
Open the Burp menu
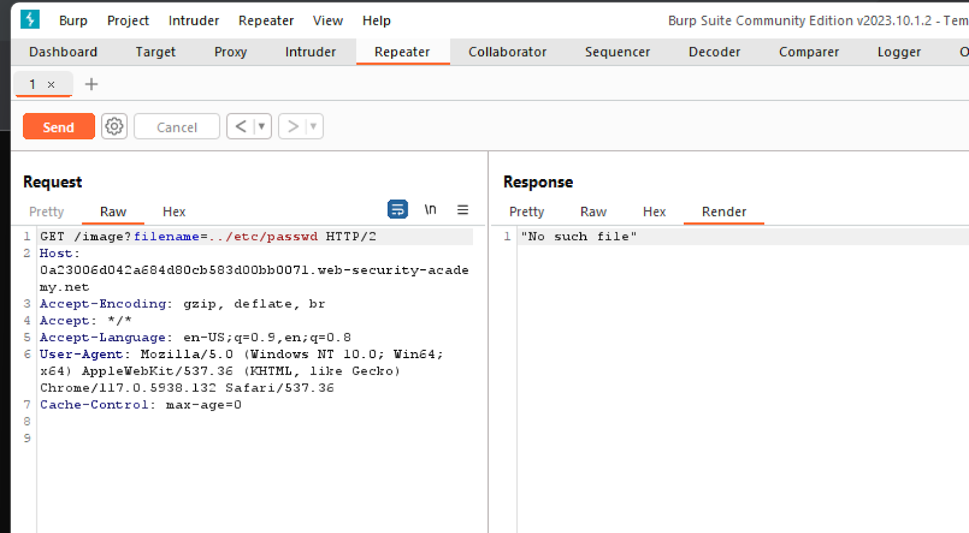(x=73, y=21)
